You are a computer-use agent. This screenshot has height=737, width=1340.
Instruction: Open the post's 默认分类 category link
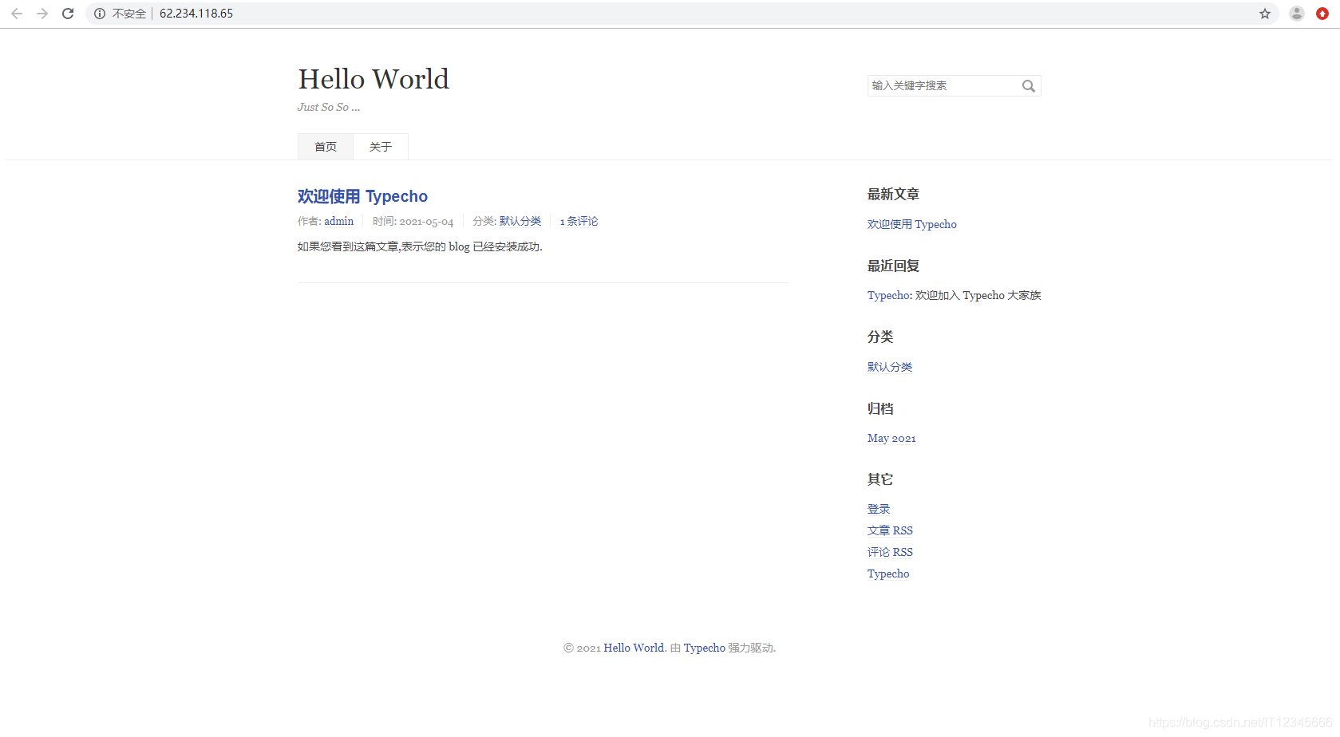520,221
